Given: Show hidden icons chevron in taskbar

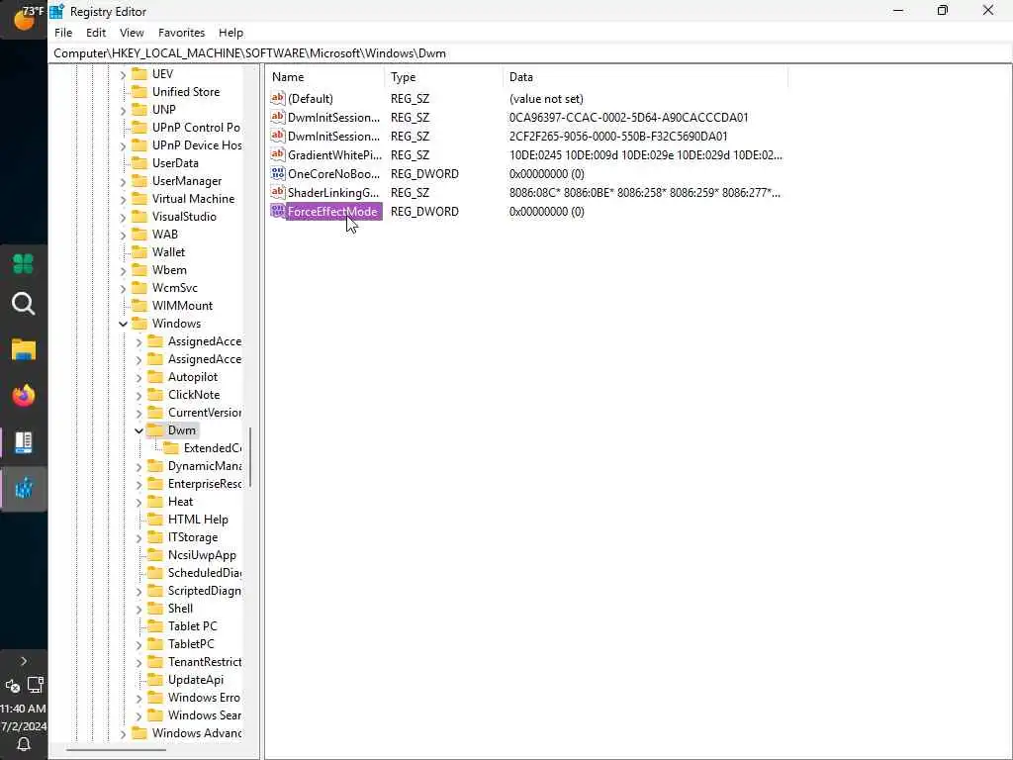Looking at the screenshot, I should click(x=24, y=661).
